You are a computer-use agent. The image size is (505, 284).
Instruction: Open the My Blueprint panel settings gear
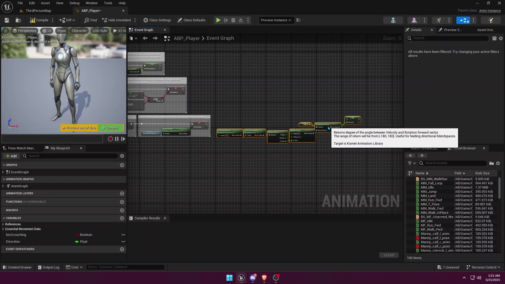coord(122,156)
